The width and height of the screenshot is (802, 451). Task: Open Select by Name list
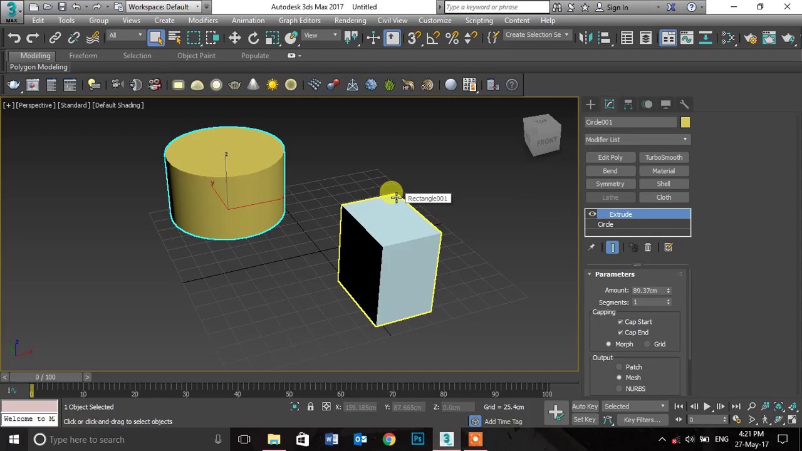point(175,38)
